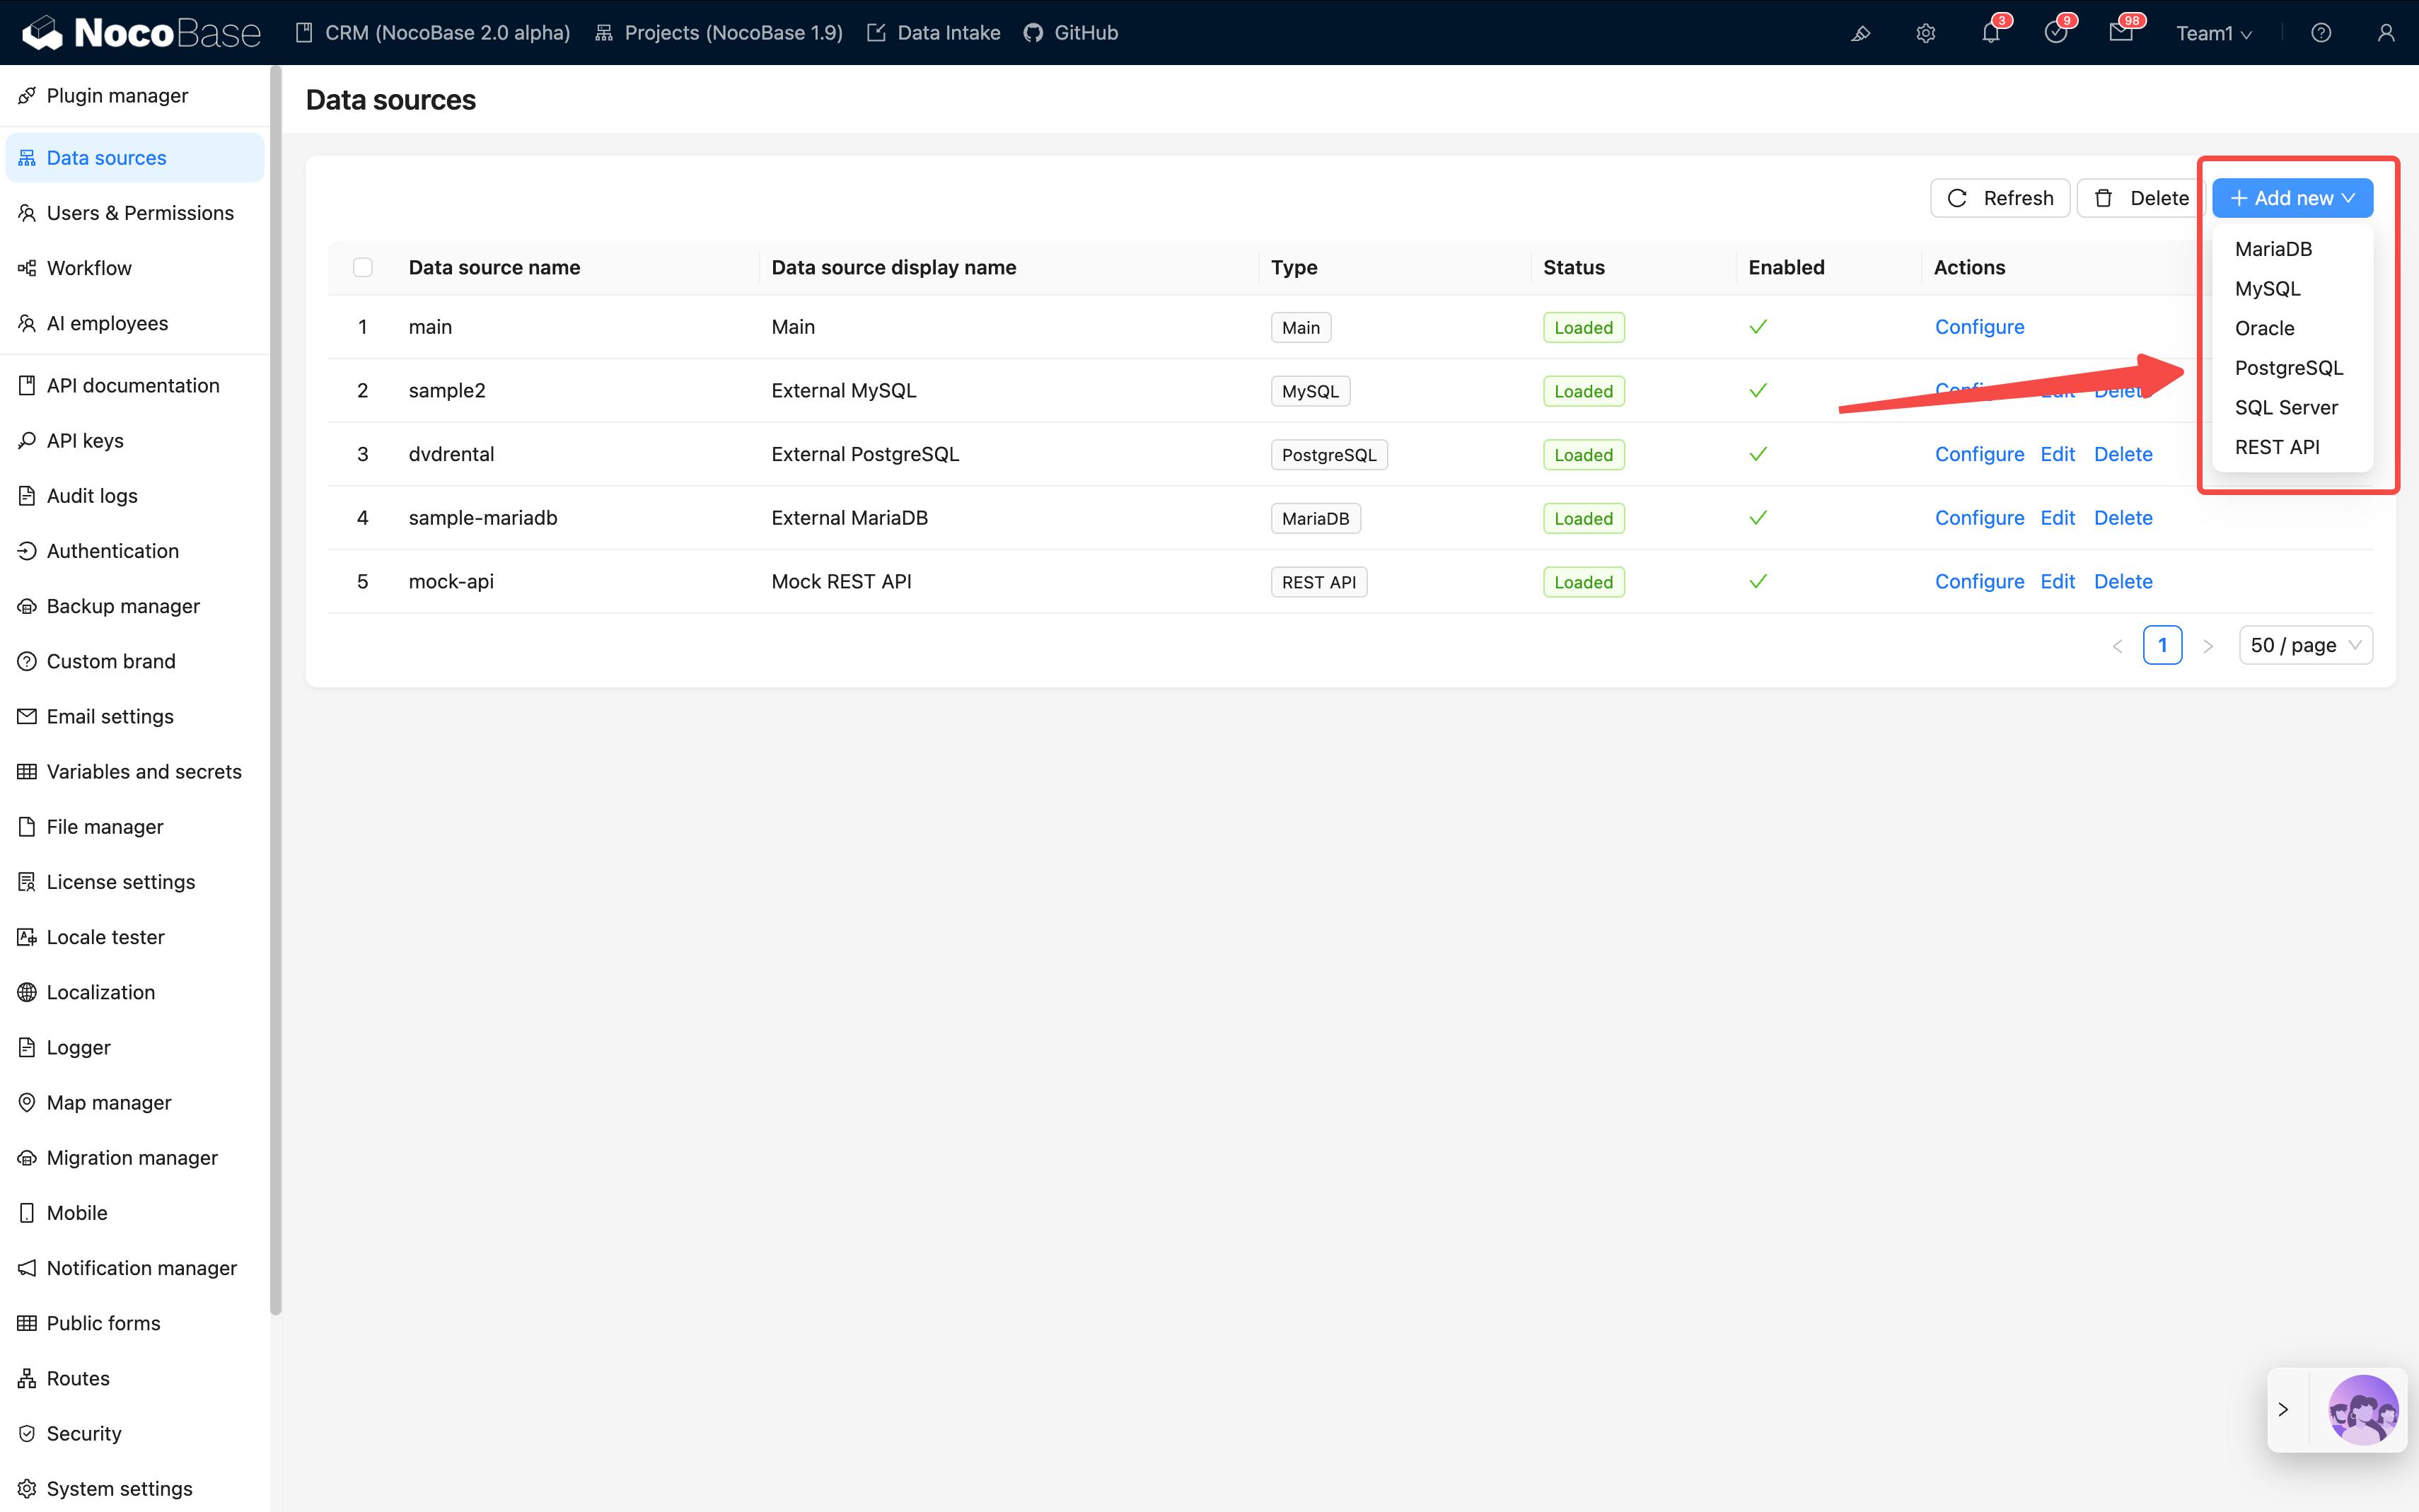The image size is (2419, 1512).
Task: Open the 50 / page size selector
Action: [x=2305, y=645]
